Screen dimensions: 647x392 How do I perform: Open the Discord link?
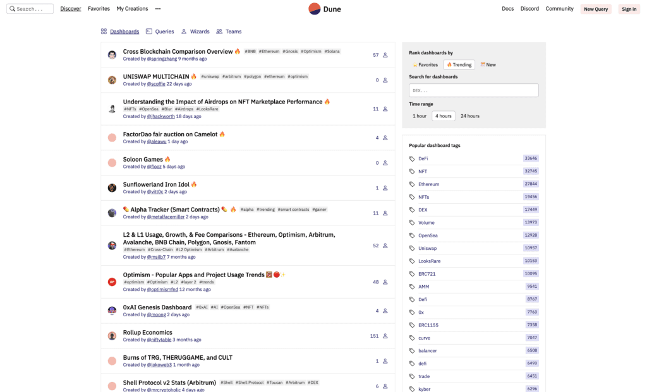click(x=529, y=9)
